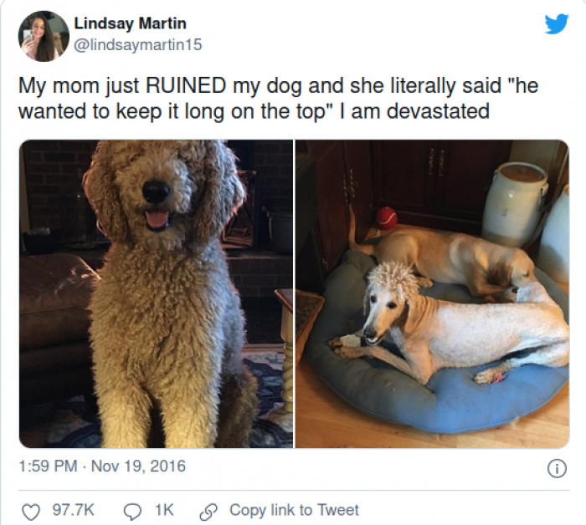Click the fluffy dog's nose in photo
The width and height of the screenshot is (586, 525).
(x=157, y=191)
